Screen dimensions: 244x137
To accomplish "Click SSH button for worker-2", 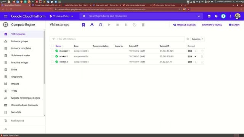I will pos(190,62).
